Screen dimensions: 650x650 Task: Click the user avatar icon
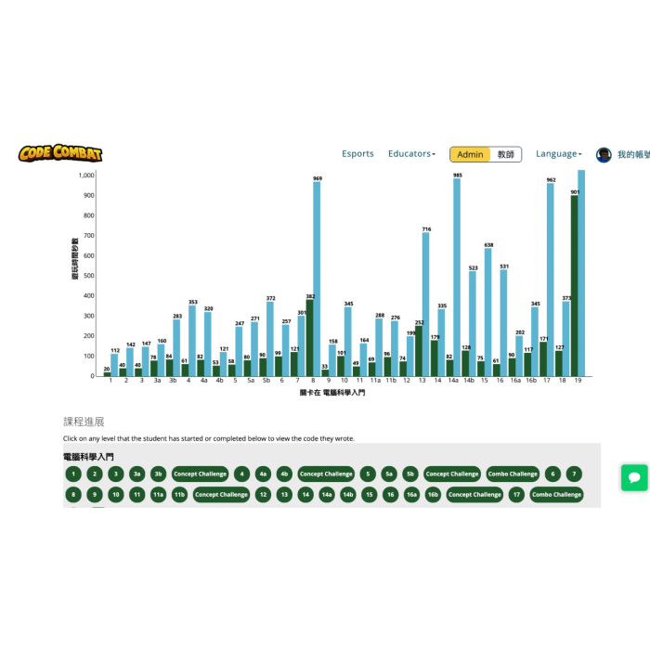point(604,154)
